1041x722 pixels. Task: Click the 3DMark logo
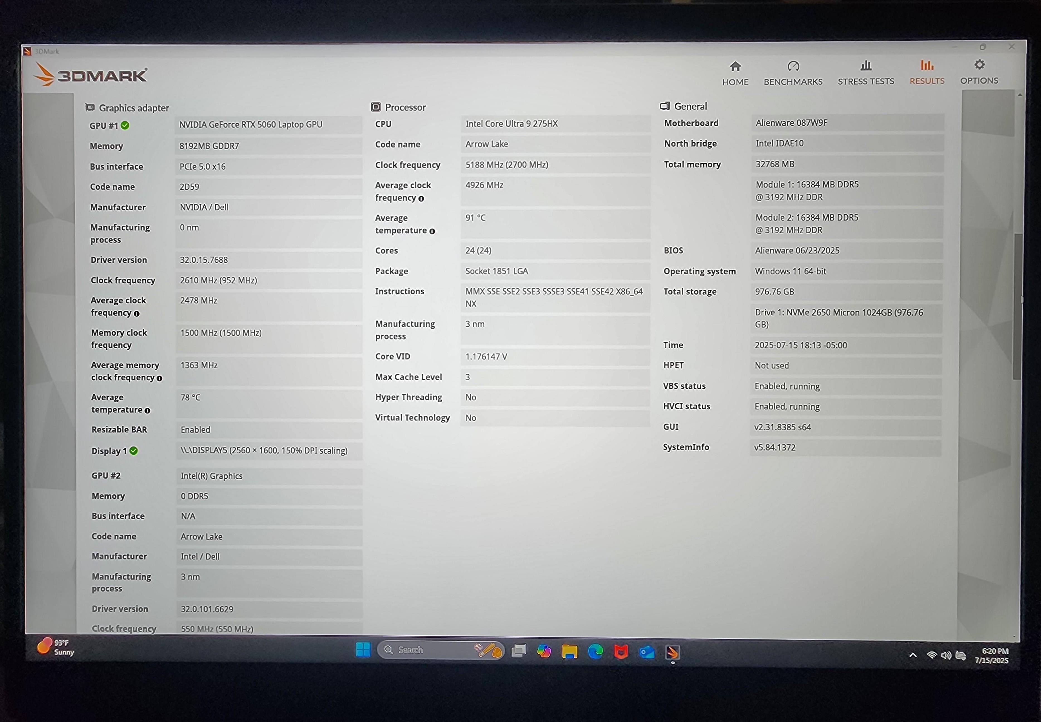point(91,75)
